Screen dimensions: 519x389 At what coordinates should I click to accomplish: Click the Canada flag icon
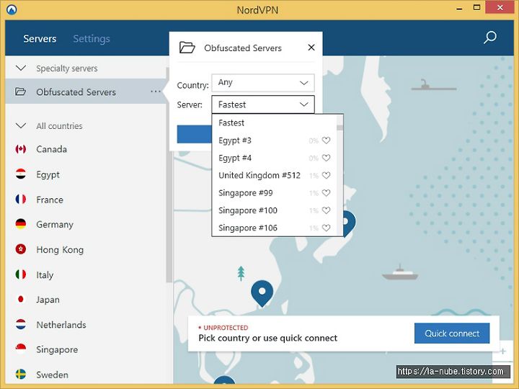(x=21, y=149)
